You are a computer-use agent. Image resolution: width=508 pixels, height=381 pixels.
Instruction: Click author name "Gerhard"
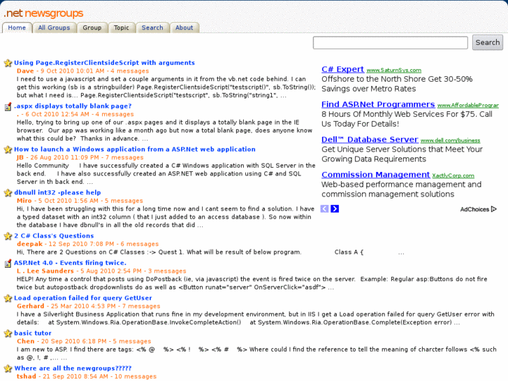31,306
